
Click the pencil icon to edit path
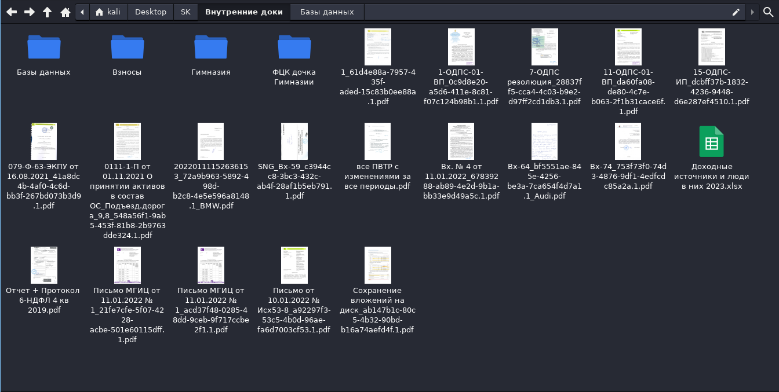tap(736, 12)
